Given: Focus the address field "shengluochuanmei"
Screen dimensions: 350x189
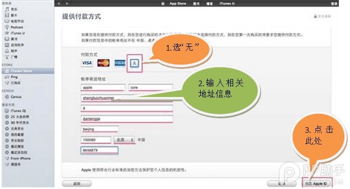Looking at the screenshot, I should (127, 98).
